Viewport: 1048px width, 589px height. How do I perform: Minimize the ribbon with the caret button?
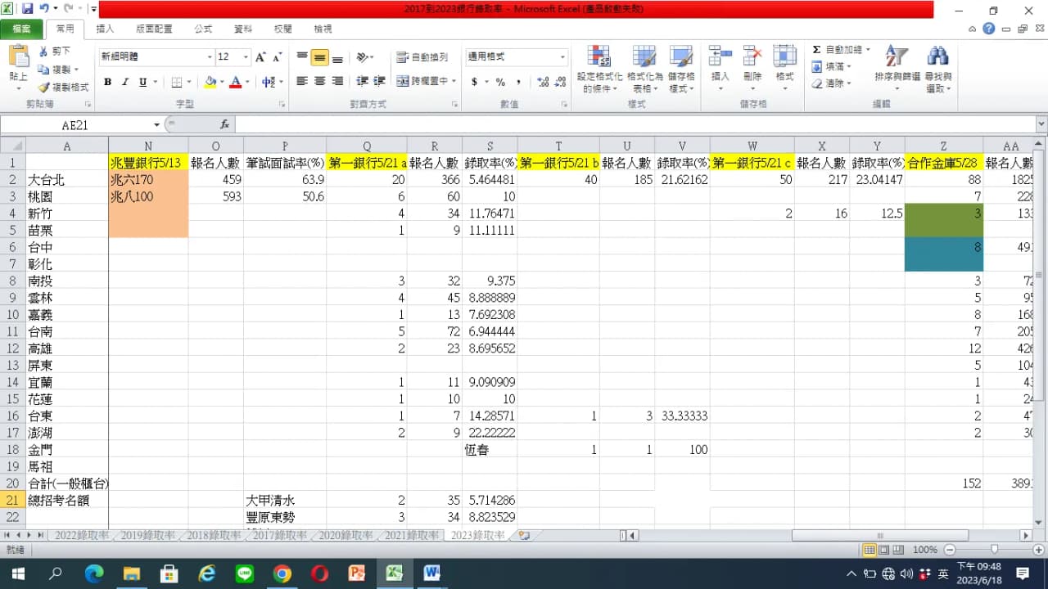tap(973, 29)
